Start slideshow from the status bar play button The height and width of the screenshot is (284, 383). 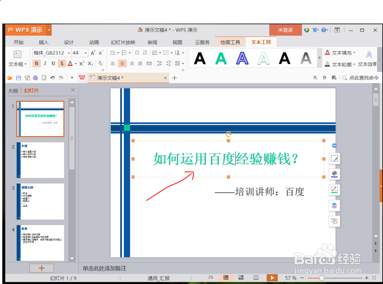click(x=272, y=277)
